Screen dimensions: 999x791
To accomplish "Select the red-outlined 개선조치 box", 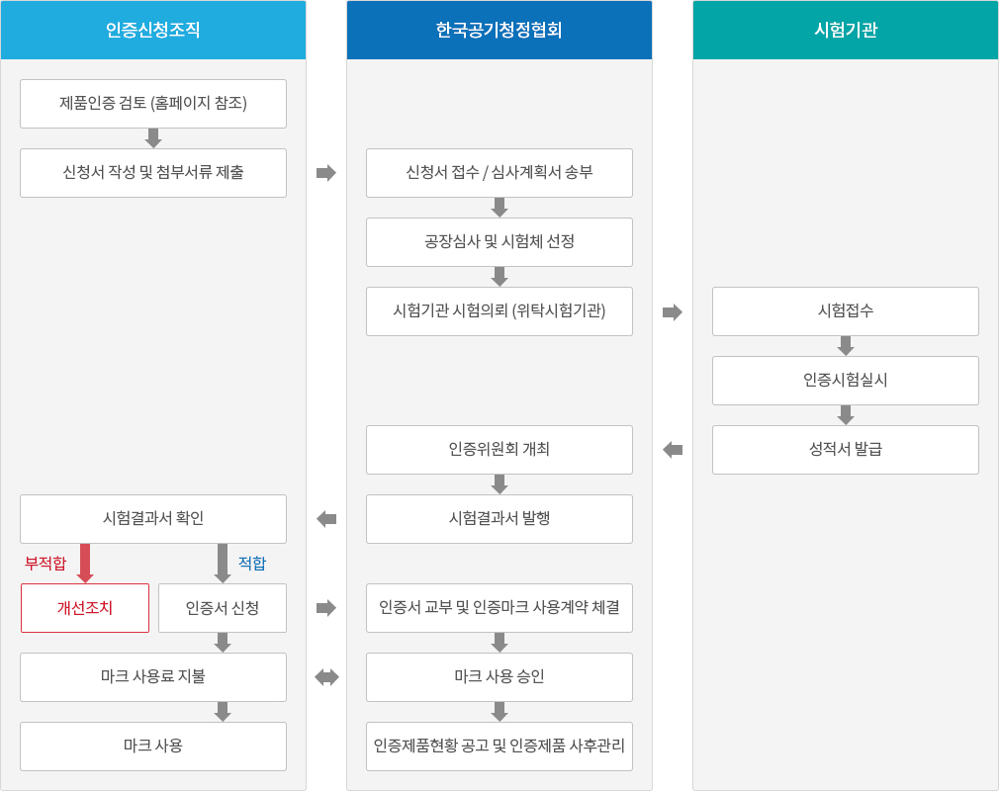I will pyautogui.click(x=85, y=608).
